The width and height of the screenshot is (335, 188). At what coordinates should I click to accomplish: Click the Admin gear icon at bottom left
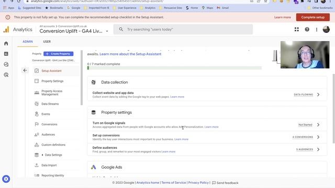pos(6,179)
